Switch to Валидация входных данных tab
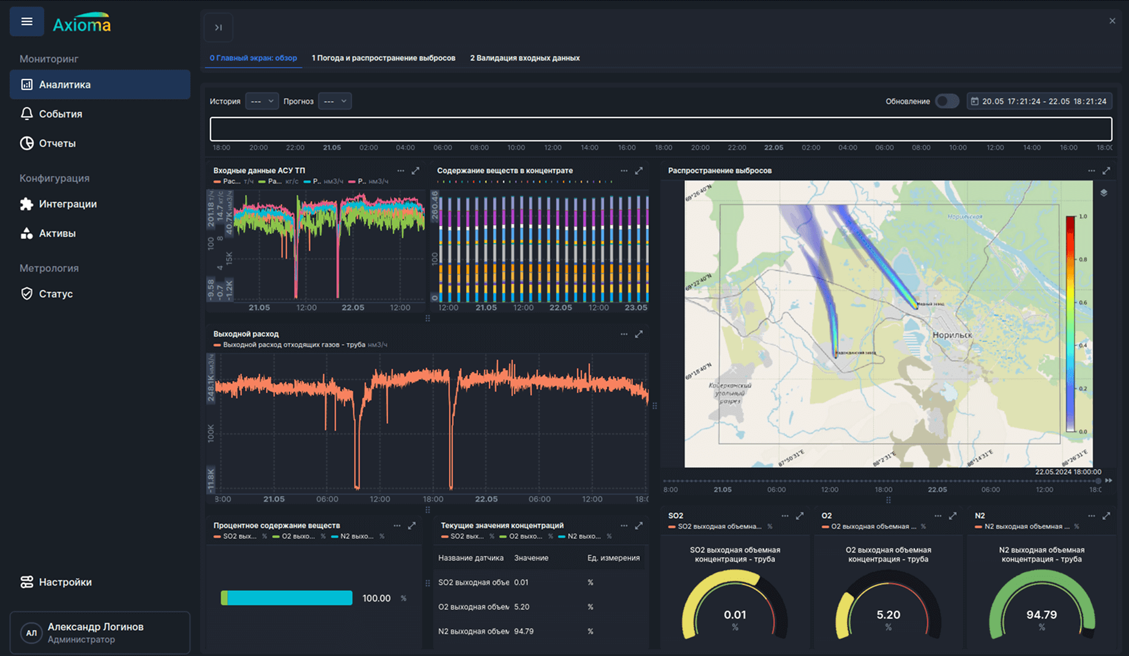 (x=525, y=58)
